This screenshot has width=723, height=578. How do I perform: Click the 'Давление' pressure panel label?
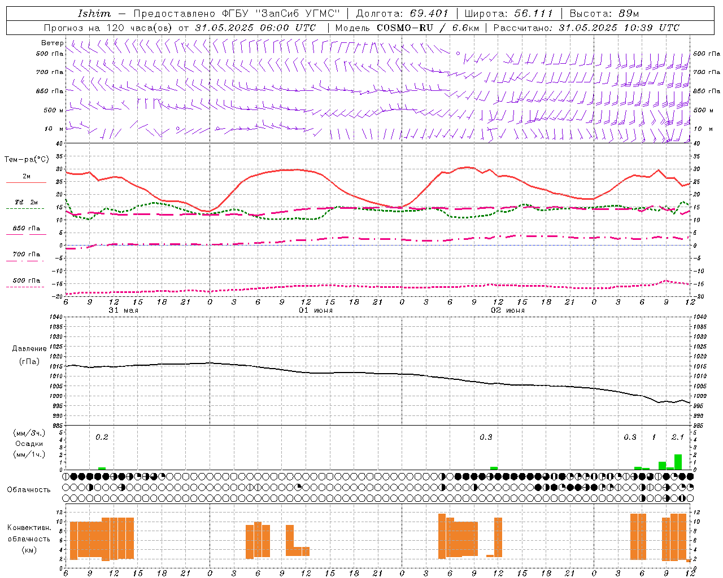29,349
